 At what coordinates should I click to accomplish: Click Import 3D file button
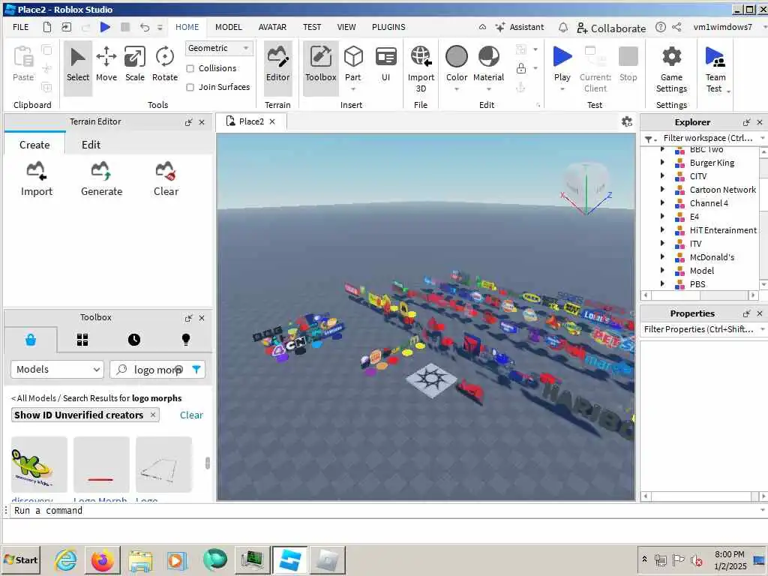[x=421, y=69]
